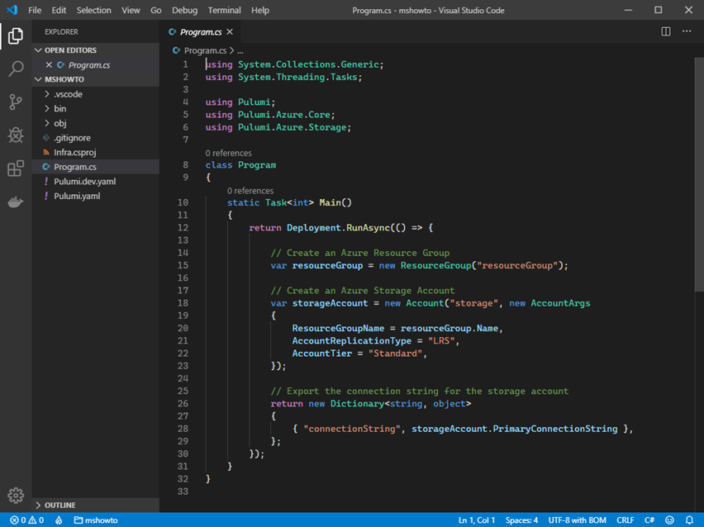This screenshot has height=527, width=704.
Task: Open the Selection menu
Action: (94, 10)
